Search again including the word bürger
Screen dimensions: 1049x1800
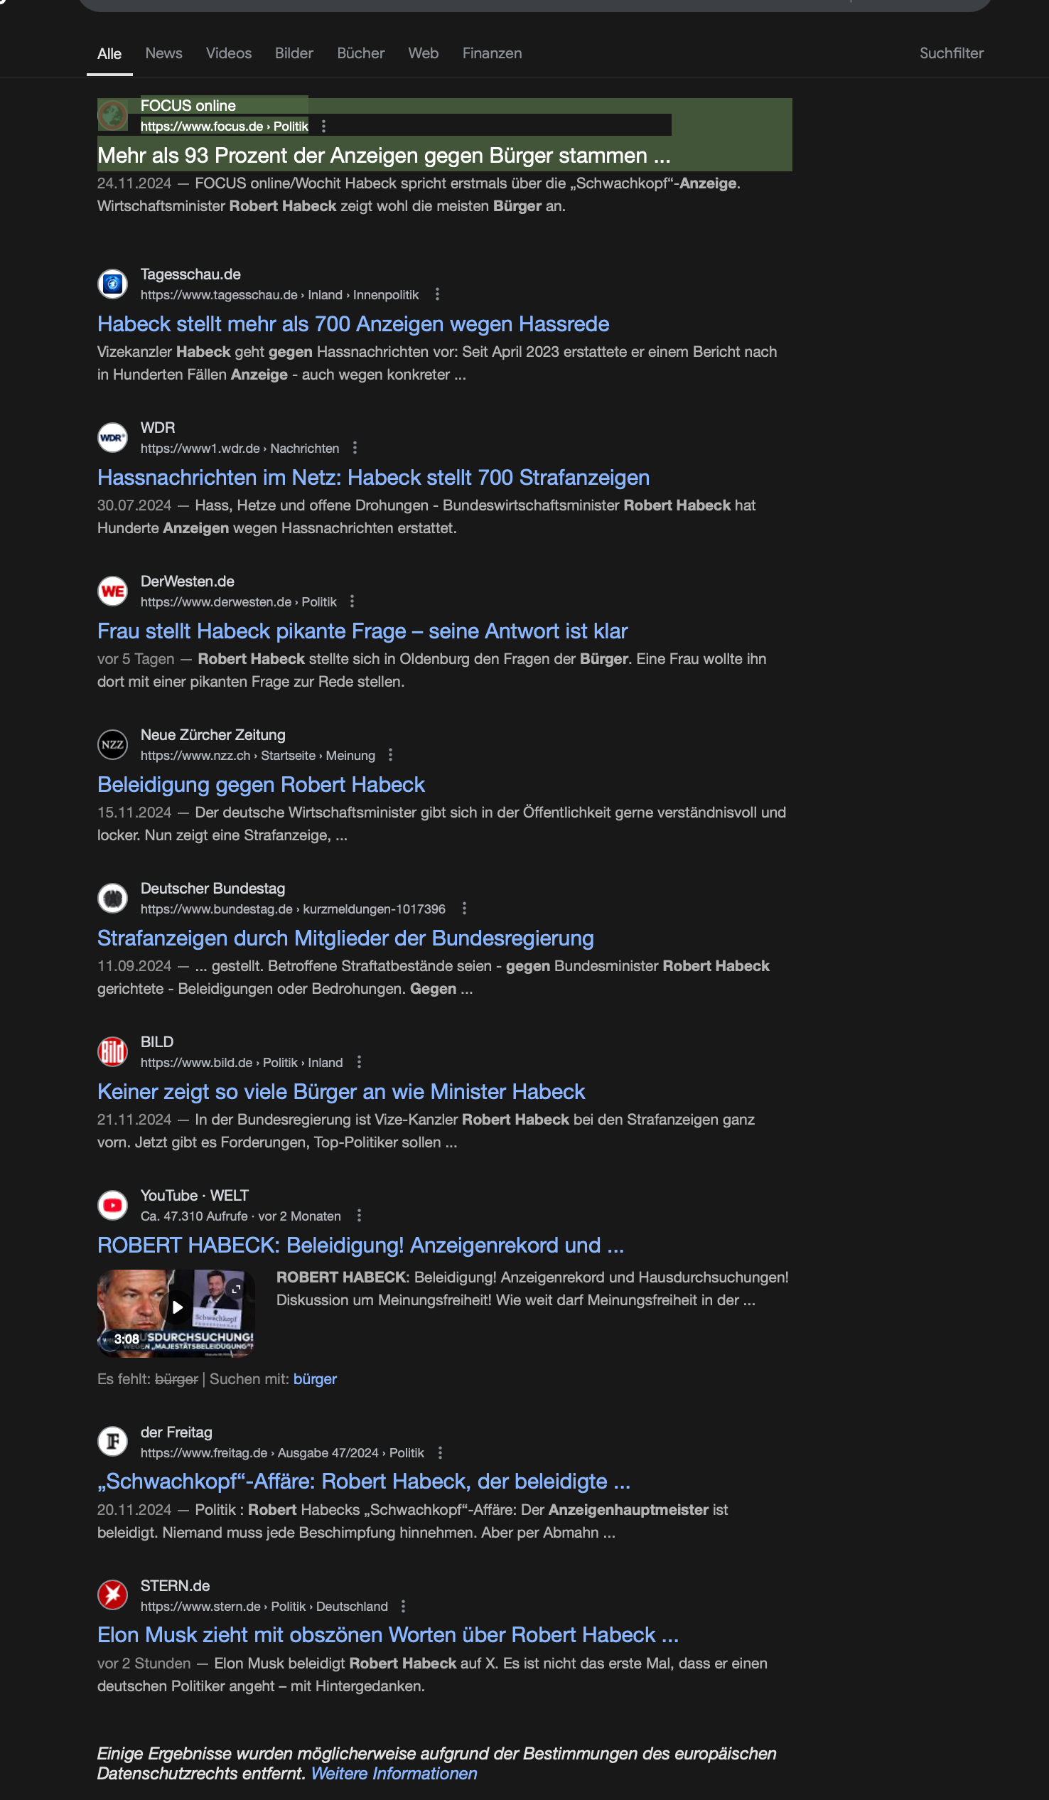(315, 1379)
